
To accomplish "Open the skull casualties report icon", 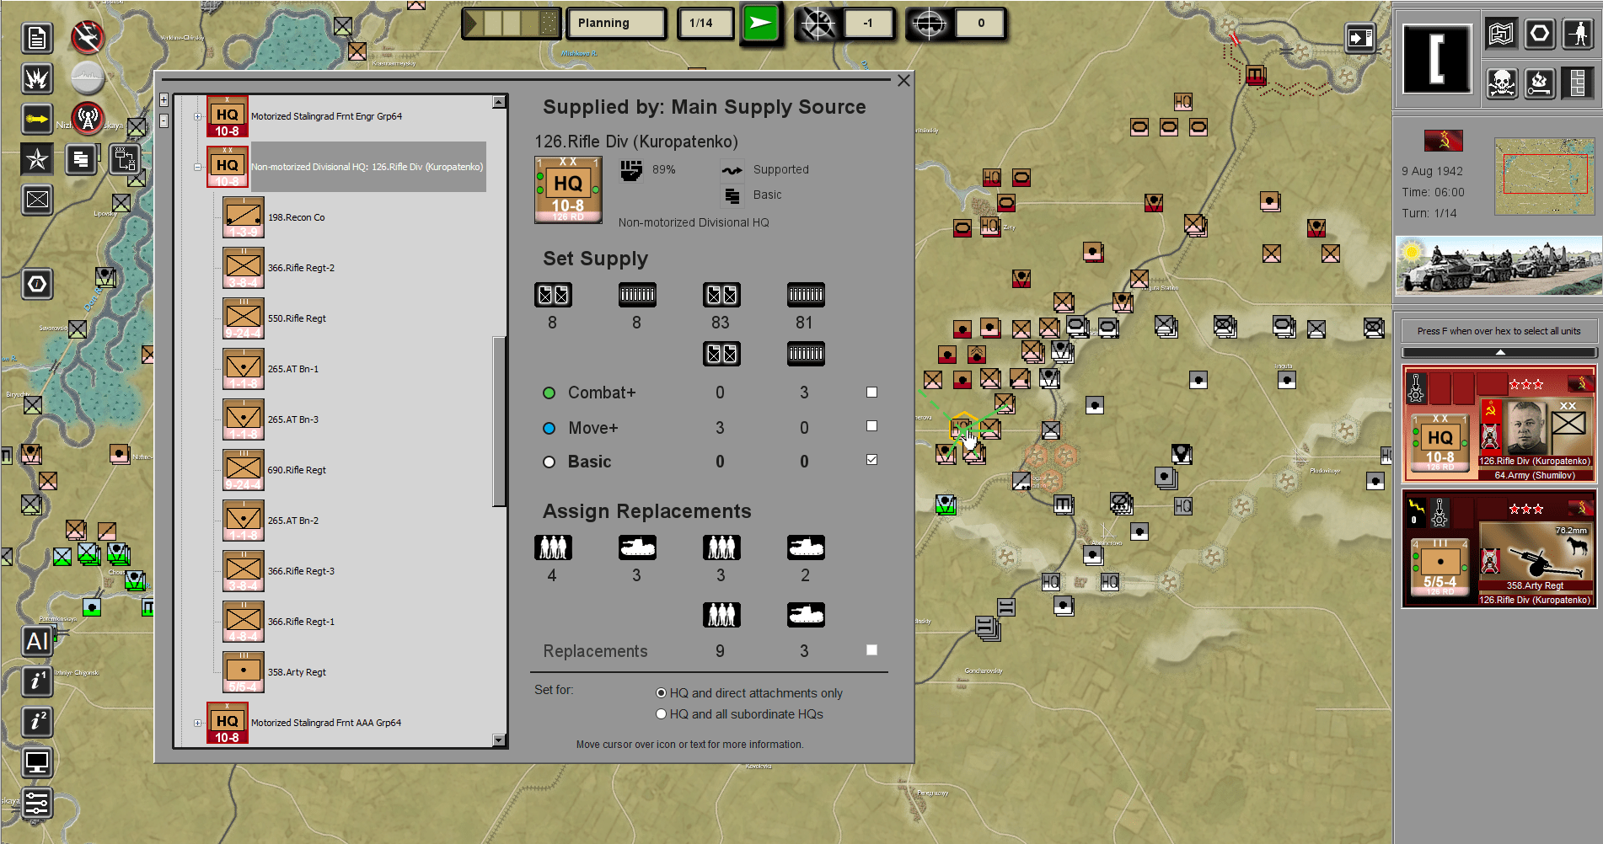I will pos(1502,83).
